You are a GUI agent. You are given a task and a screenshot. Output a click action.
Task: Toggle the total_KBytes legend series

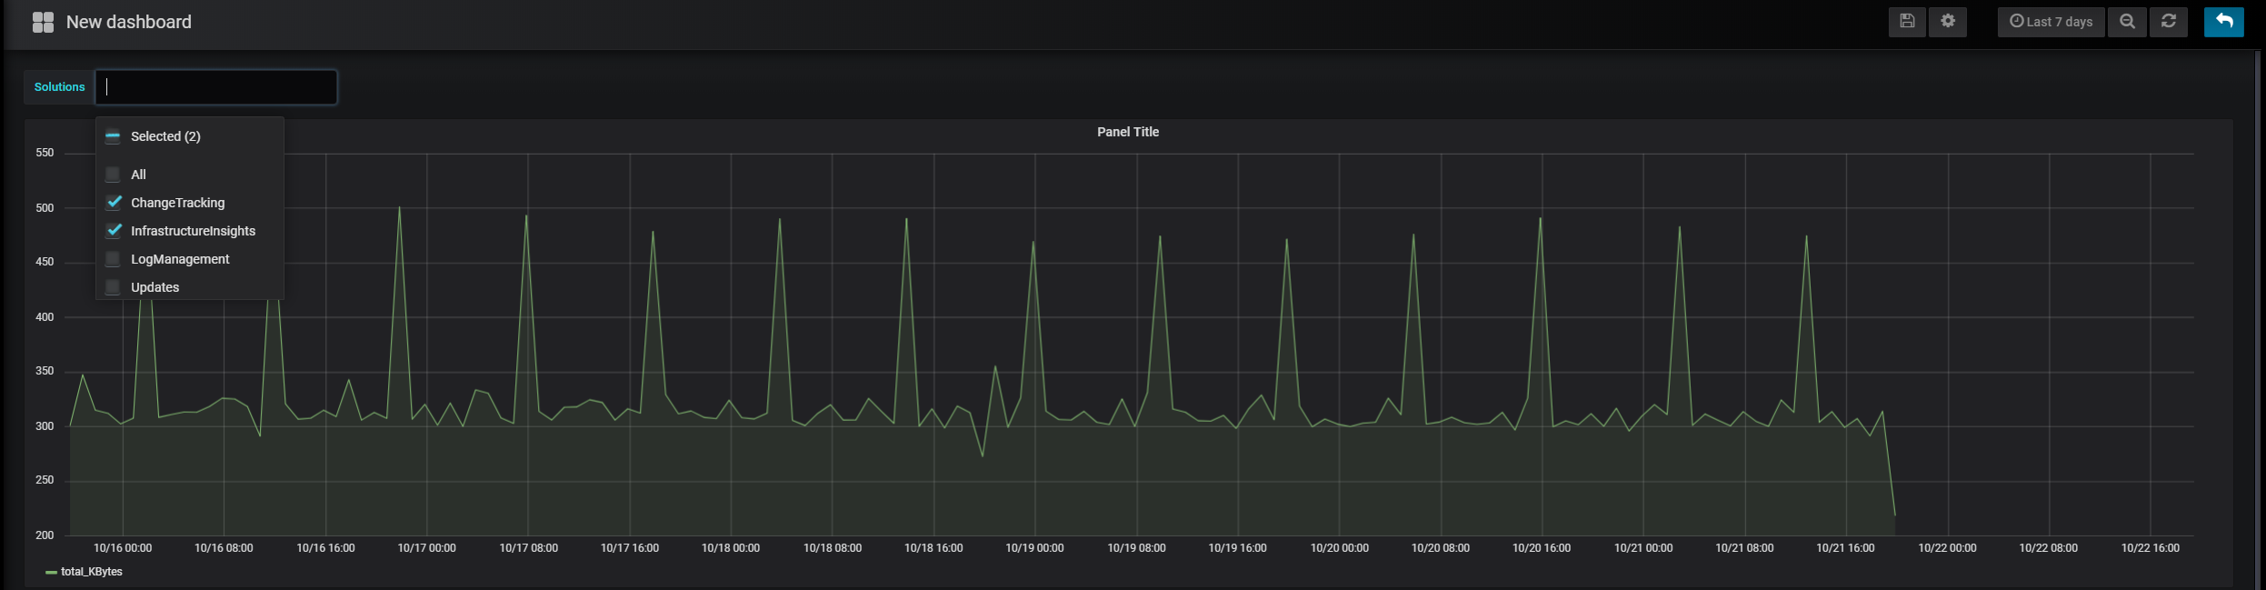[91, 572]
